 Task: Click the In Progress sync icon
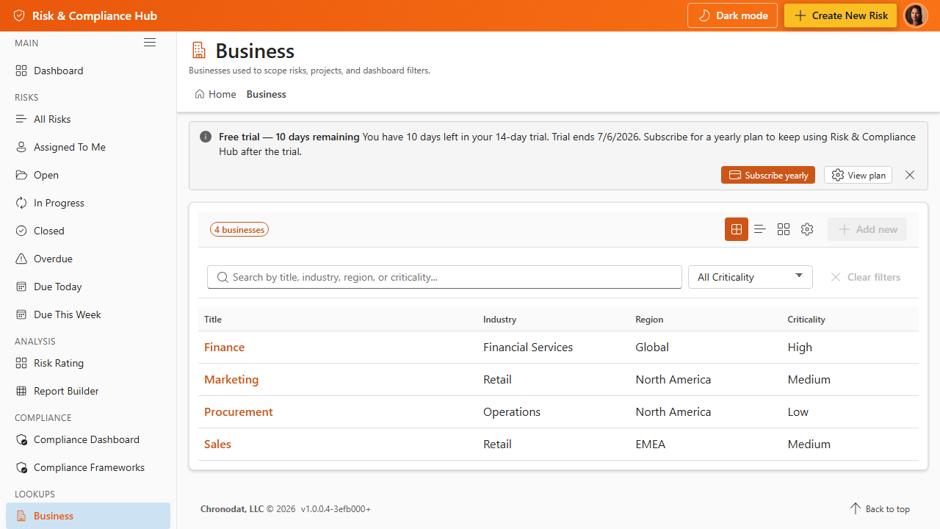[21, 203]
